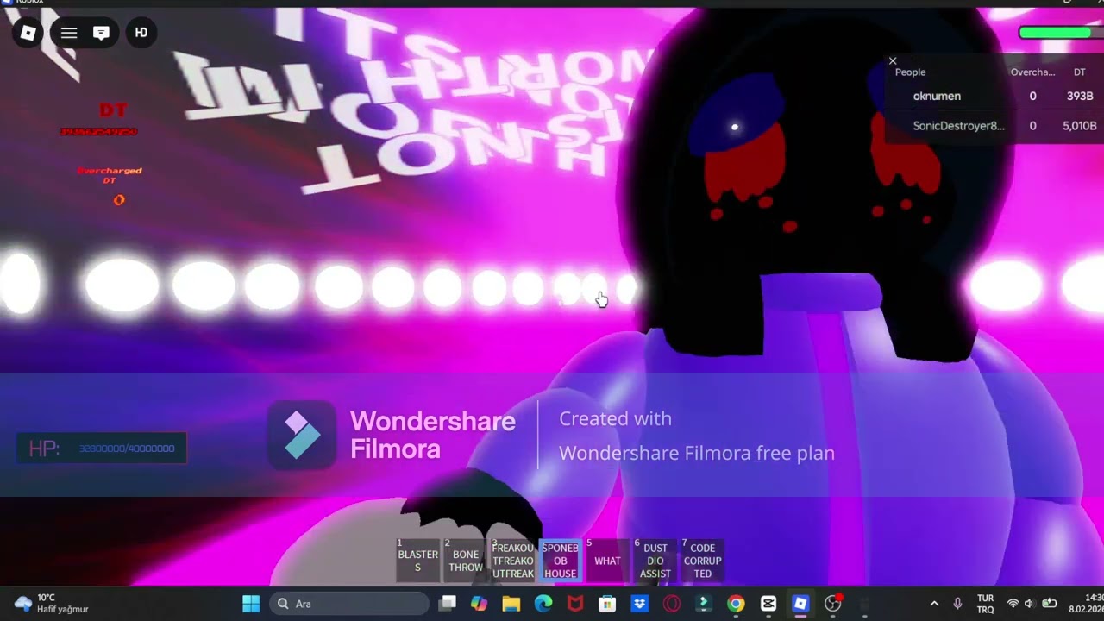1104x621 pixels.
Task: Select player SonicDestroyer8 in the leaderboard
Action: (x=958, y=126)
